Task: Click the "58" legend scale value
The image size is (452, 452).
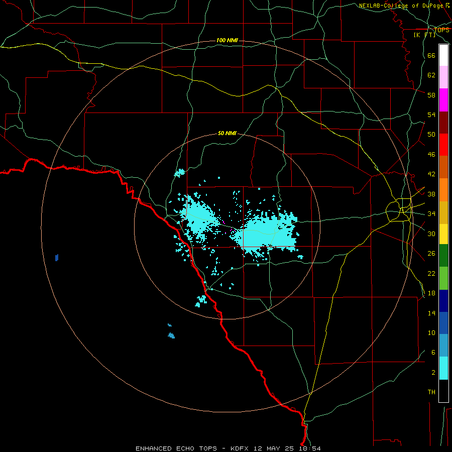Action: pos(431,95)
